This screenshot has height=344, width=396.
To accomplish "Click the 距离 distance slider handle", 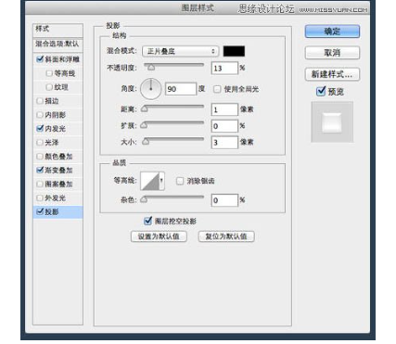I will (x=145, y=108).
